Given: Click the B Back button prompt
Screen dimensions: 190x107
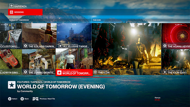Looking at the screenshot, I should [25, 99].
